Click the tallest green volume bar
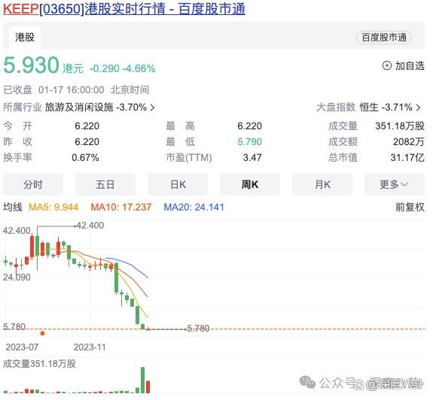Screen dimensions: 433x400 [143, 380]
